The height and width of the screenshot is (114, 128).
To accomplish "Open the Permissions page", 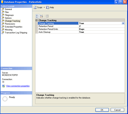I will click(x=10, y=24).
